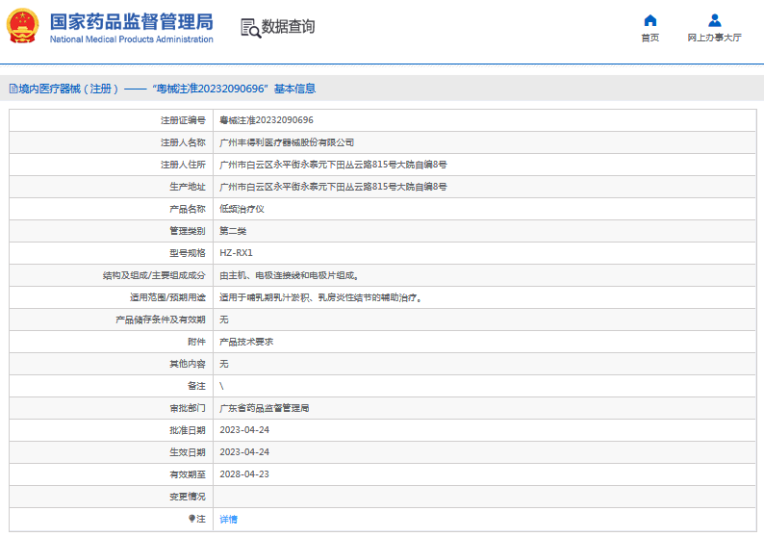Select expiry date 2028-04-23
764x537 pixels.
click(x=244, y=474)
